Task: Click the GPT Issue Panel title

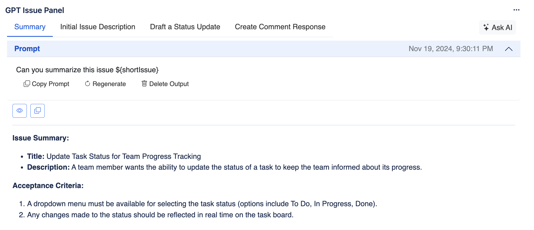Action: point(35,10)
